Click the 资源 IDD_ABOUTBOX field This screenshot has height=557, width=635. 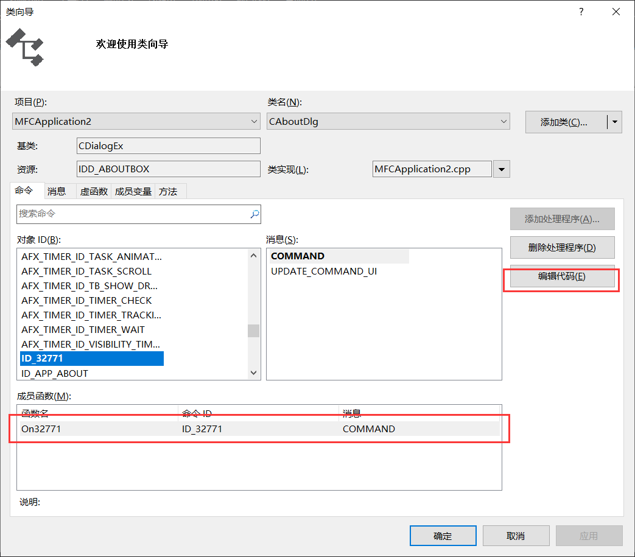coord(169,169)
